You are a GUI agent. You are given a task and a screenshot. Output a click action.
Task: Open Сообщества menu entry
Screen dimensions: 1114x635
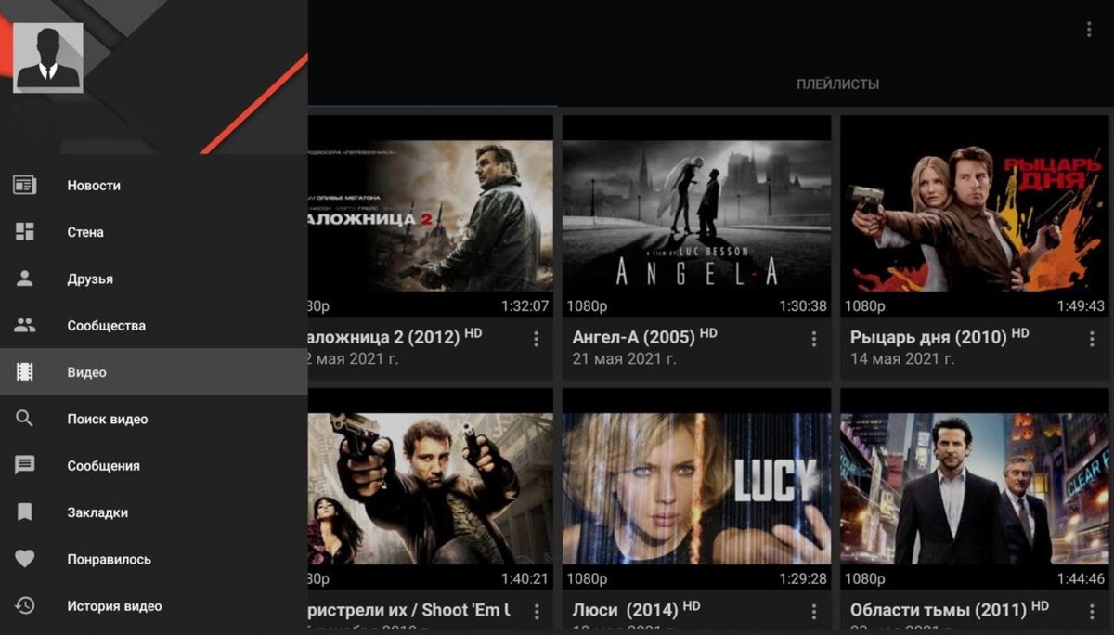pos(153,325)
